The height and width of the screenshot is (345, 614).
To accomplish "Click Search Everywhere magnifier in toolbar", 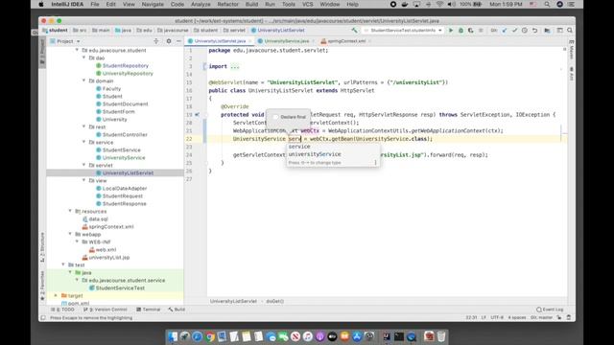I will [570, 30].
